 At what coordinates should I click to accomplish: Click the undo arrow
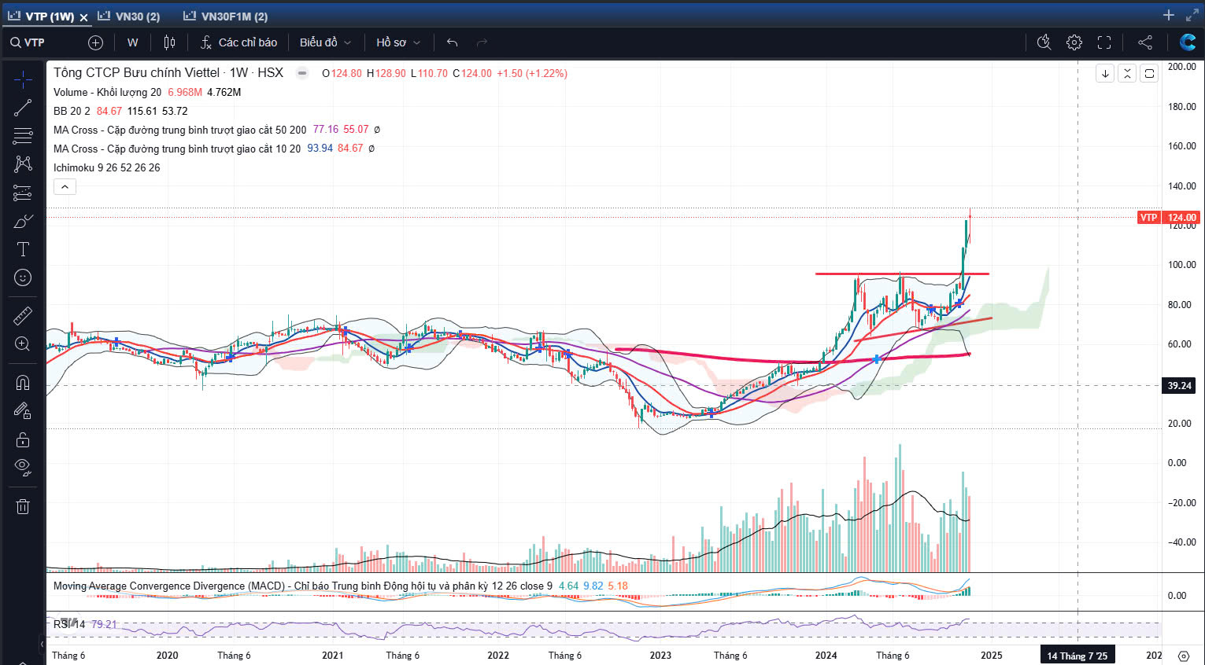pyautogui.click(x=452, y=42)
